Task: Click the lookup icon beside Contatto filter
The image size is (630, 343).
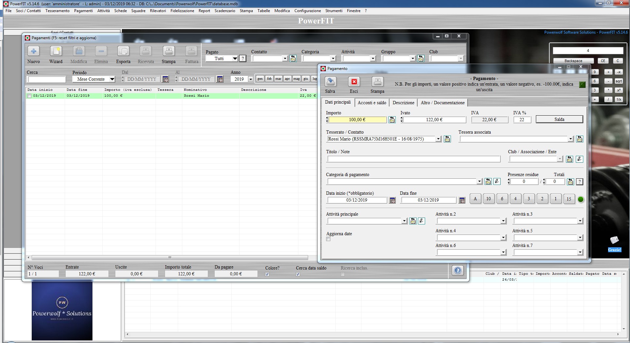Action: coord(293,58)
